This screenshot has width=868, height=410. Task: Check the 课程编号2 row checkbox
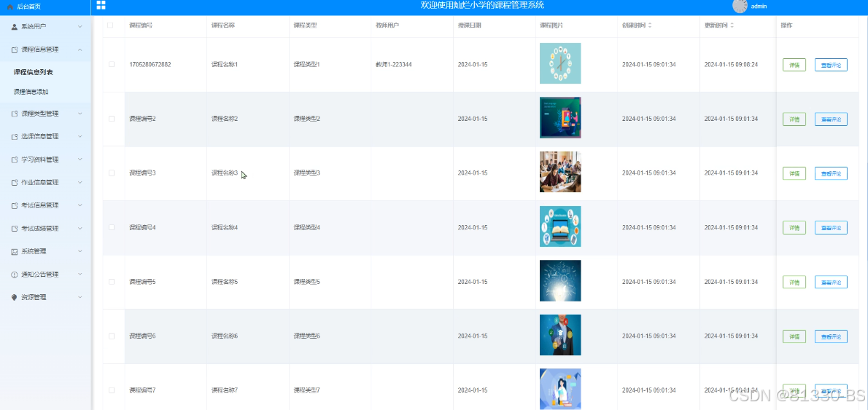[112, 119]
